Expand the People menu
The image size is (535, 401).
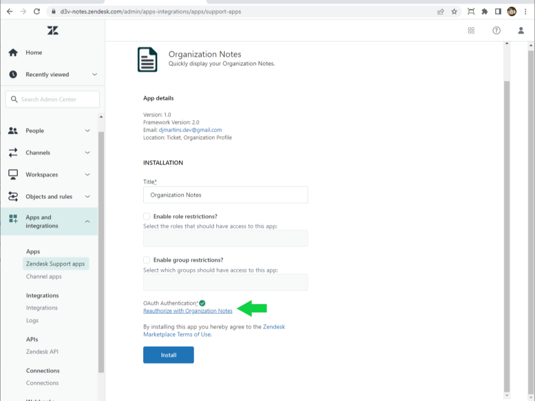pos(87,131)
